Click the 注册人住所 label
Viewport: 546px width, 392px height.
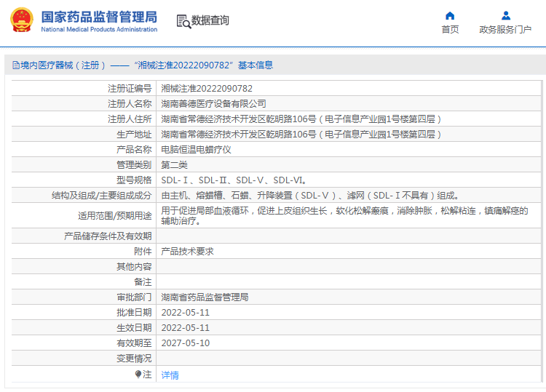pos(130,119)
